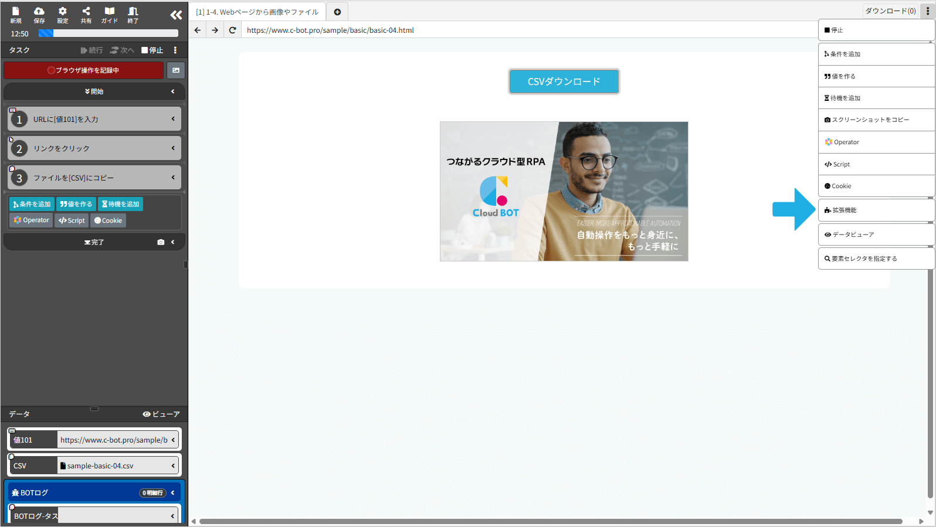Expand the BOTログ section
This screenshot has width=936, height=527.
(172, 493)
